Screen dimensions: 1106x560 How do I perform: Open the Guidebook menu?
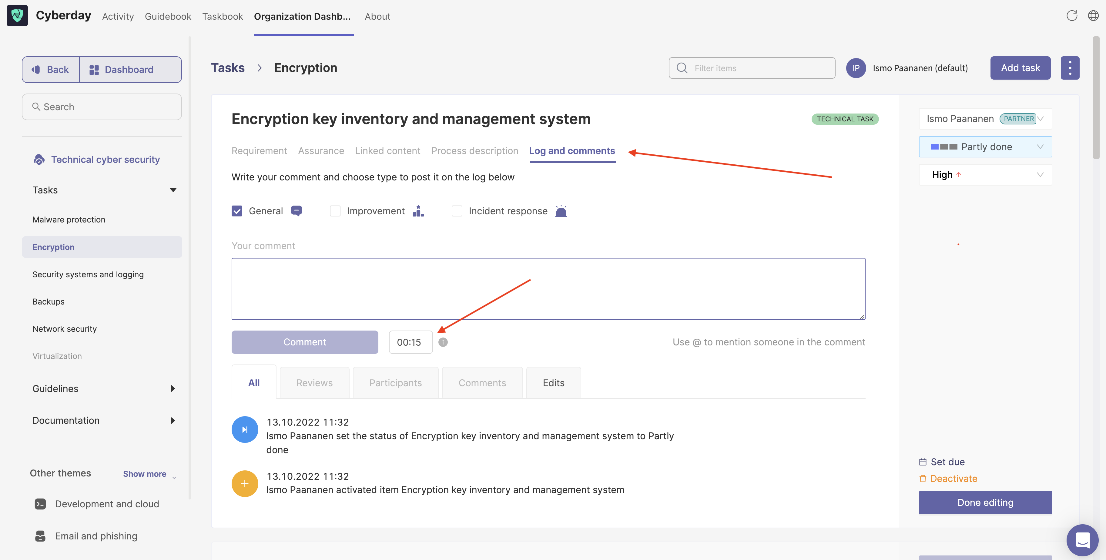(x=168, y=16)
